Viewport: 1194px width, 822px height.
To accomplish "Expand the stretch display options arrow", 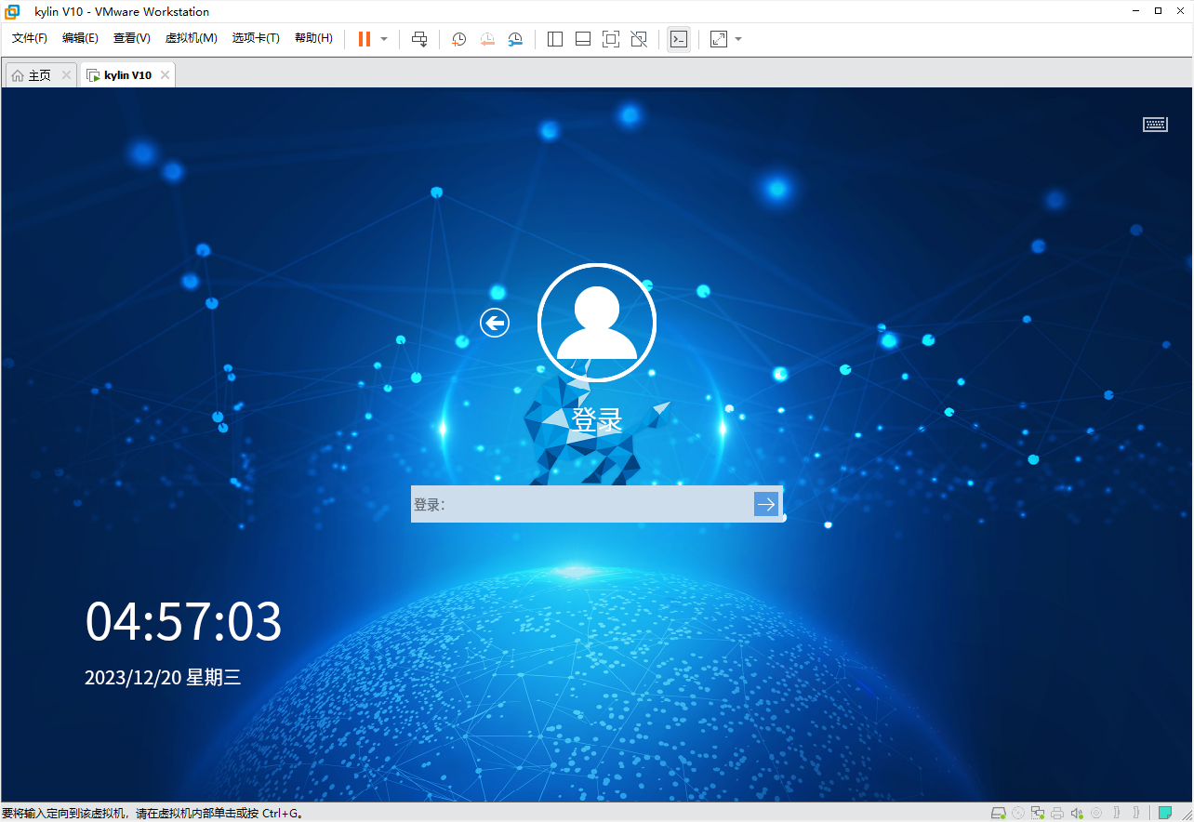I will pyautogui.click(x=738, y=39).
